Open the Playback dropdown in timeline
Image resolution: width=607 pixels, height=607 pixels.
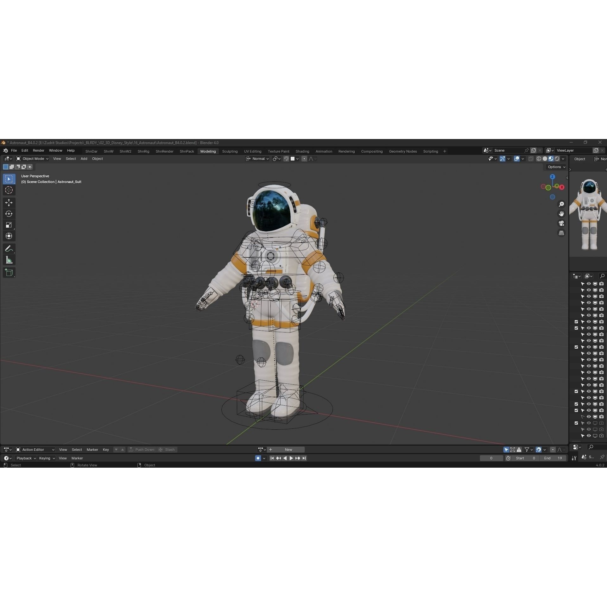26,458
